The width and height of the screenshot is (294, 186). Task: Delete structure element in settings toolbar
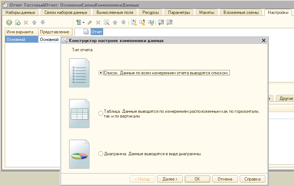(x=98, y=22)
